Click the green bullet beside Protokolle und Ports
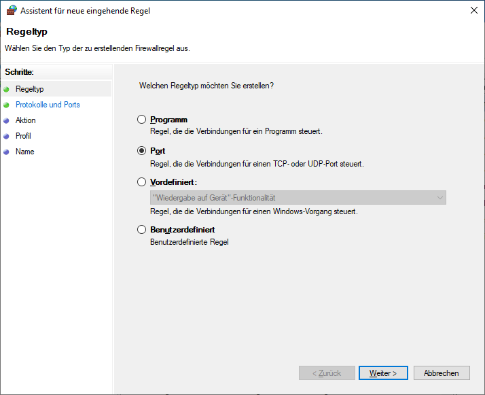 pyautogui.click(x=7, y=105)
